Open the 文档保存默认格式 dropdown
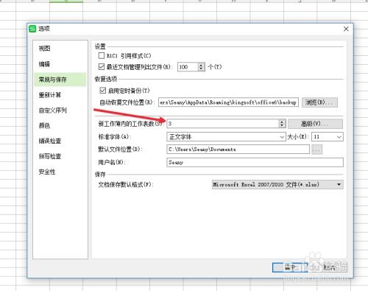 coord(277,184)
